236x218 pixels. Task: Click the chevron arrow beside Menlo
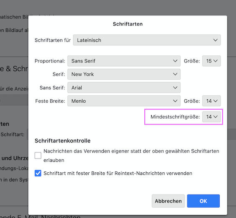click(175, 101)
